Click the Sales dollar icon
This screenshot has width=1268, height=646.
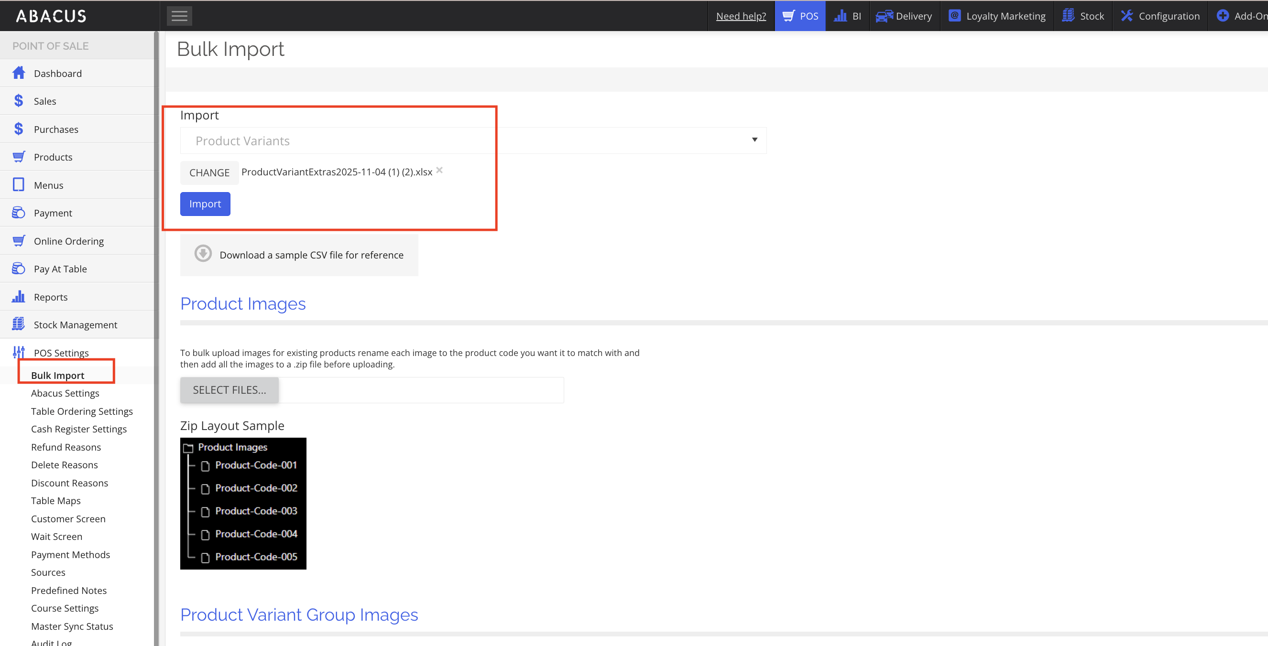pos(19,101)
